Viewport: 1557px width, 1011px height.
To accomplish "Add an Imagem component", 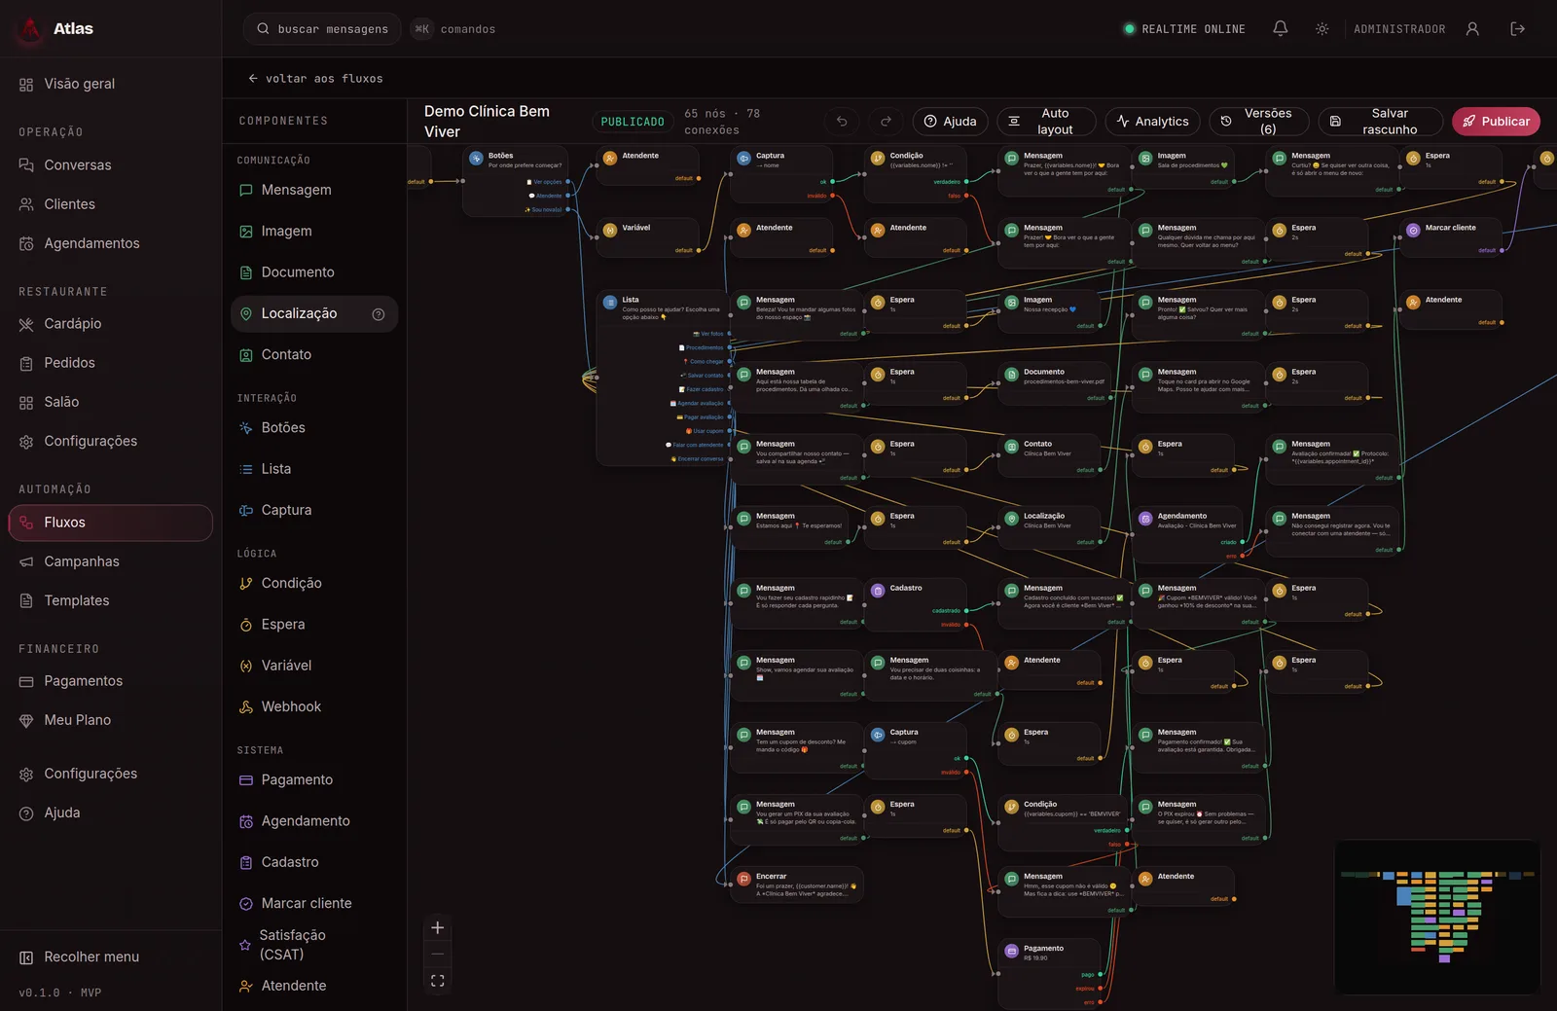I will (x=314, y=232).
